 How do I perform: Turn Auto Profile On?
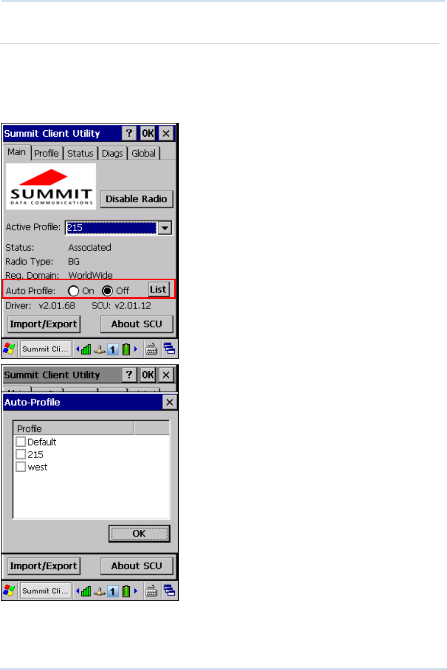(73, 291)
